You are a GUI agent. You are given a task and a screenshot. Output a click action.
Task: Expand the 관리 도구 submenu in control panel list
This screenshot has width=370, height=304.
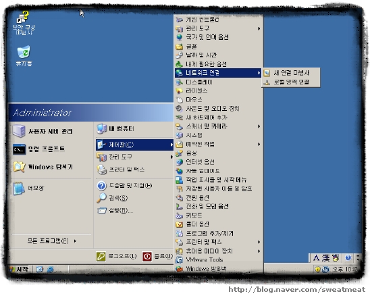(x=218, y=28)
